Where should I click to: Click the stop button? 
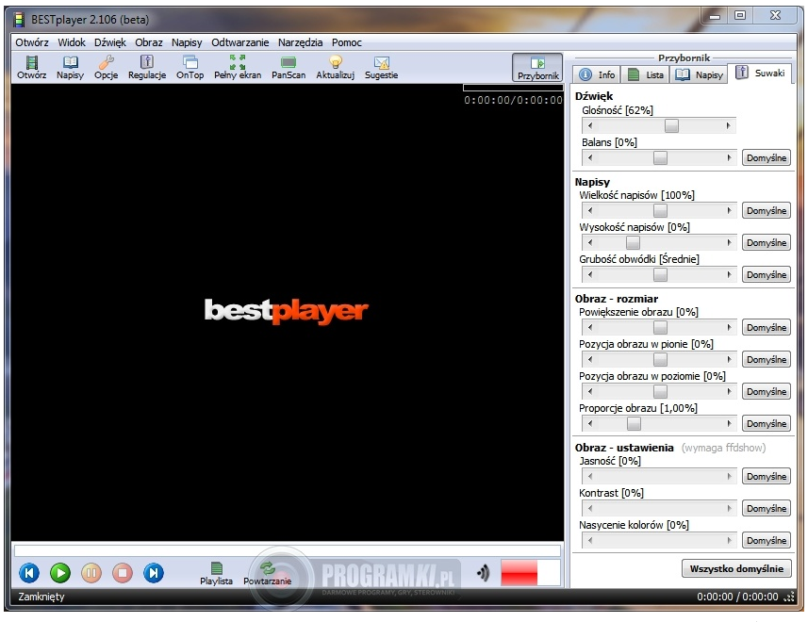click(123, 573)
